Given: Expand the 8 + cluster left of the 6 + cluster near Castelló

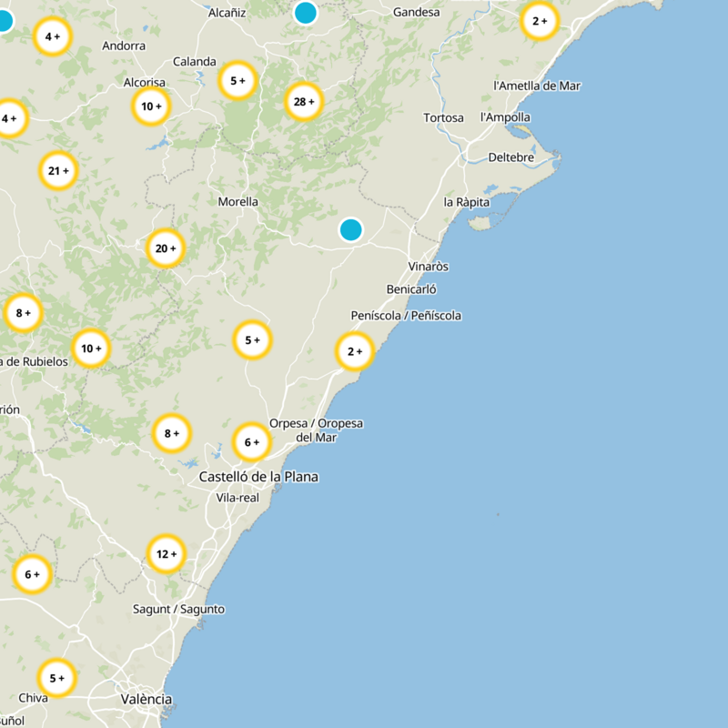Looking at the screenshot, I should (x=171, y=433).
